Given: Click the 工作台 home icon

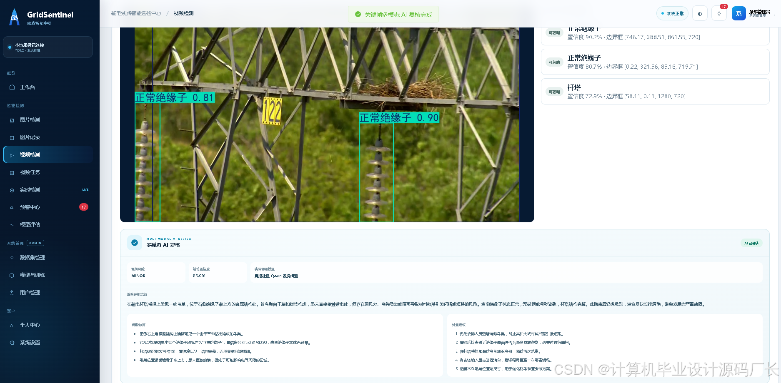Looking at the screenshot, I should coord(12,87).
